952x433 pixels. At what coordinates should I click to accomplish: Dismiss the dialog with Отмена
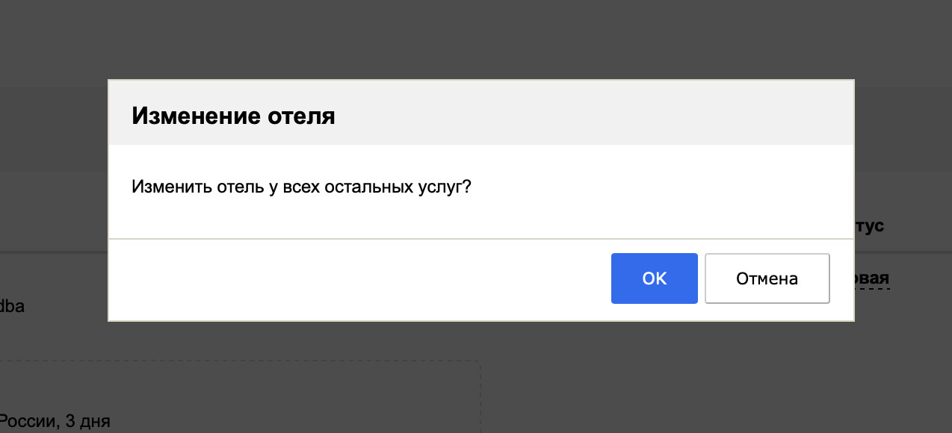click(x=767, y=278)
